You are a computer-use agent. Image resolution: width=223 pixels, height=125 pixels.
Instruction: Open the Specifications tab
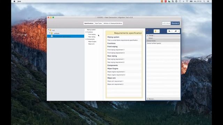(89, 23)
